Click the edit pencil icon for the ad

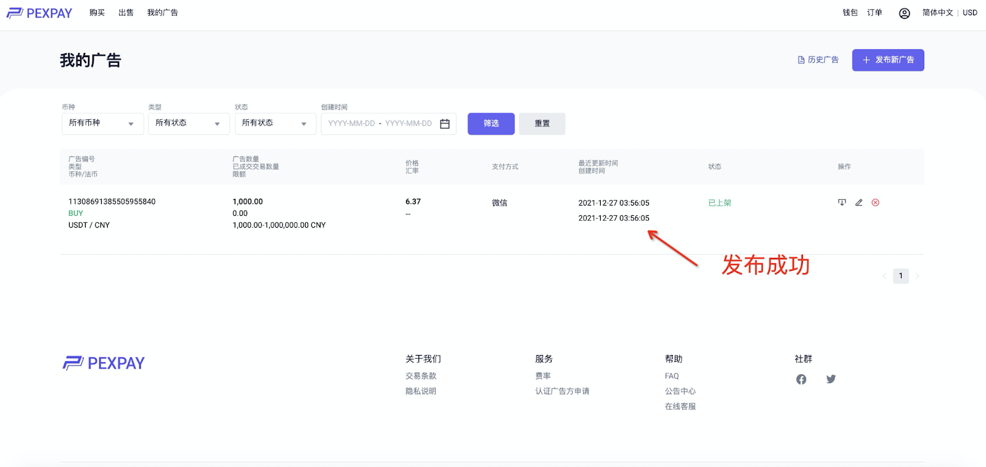(x=858, y=202)
